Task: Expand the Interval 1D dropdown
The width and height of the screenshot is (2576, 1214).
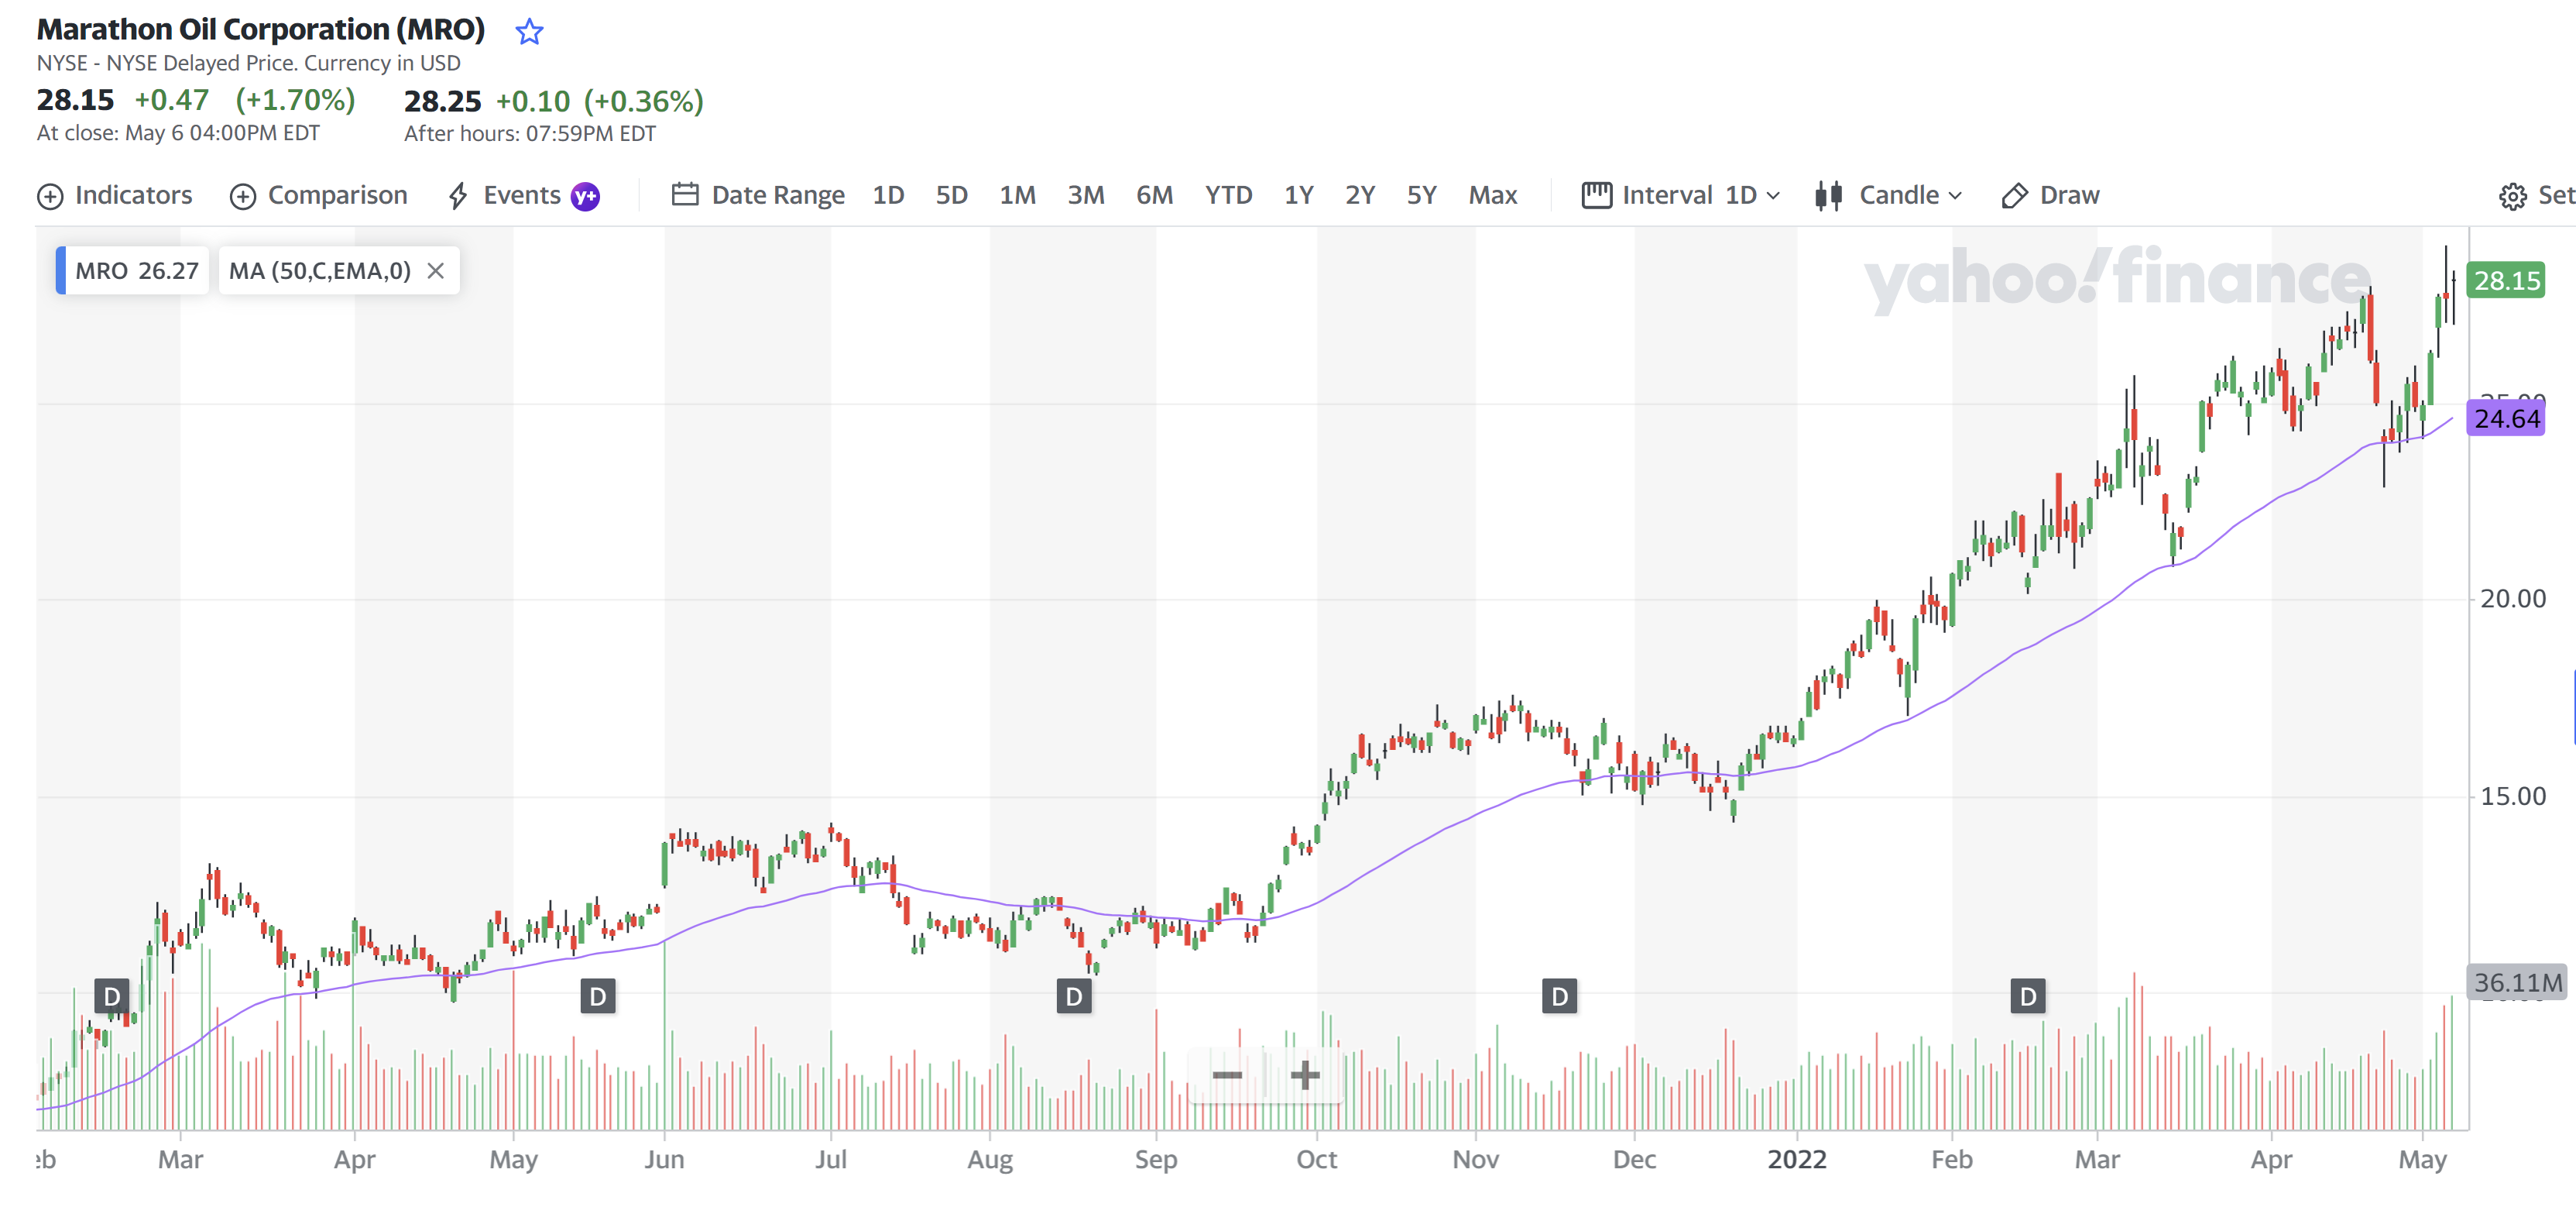Action: point(1752,195)
